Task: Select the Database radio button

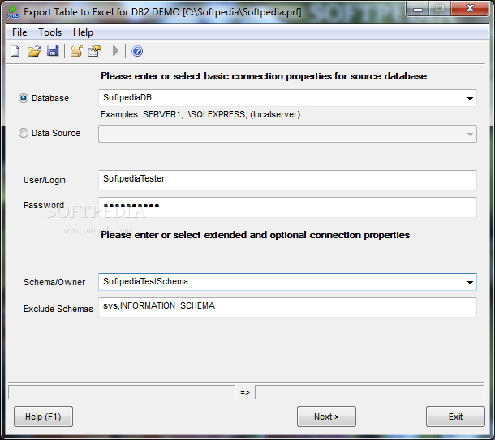Action: tap(24, 98)
